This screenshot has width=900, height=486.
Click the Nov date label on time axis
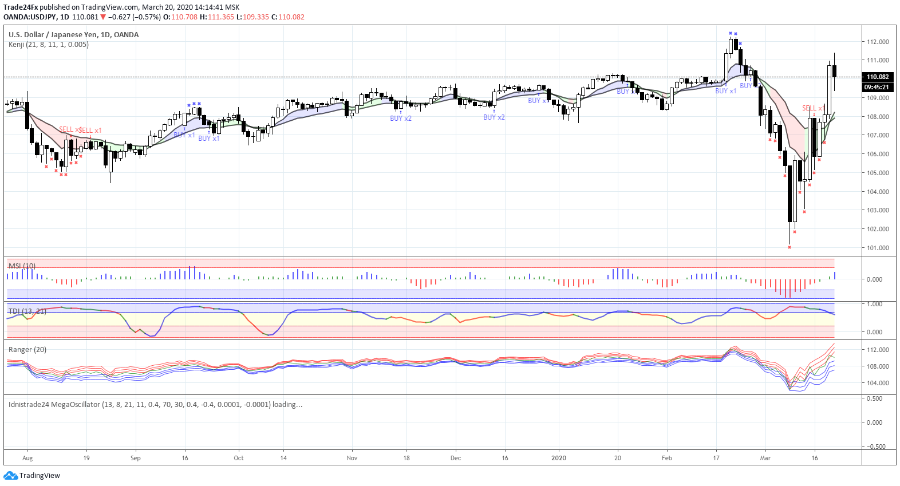pyautogui.click(x=352, y=458)
